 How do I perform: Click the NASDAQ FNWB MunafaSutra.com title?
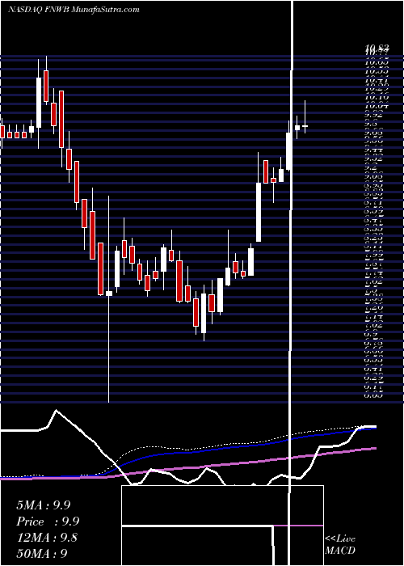tap(74, 10)
